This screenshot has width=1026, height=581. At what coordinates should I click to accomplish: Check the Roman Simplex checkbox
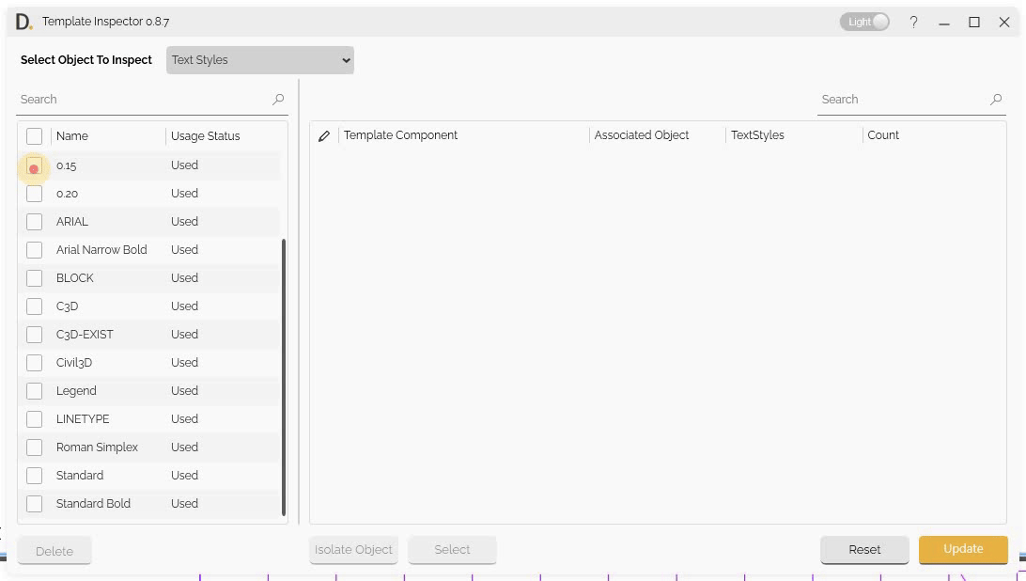(x=34, y=447)
